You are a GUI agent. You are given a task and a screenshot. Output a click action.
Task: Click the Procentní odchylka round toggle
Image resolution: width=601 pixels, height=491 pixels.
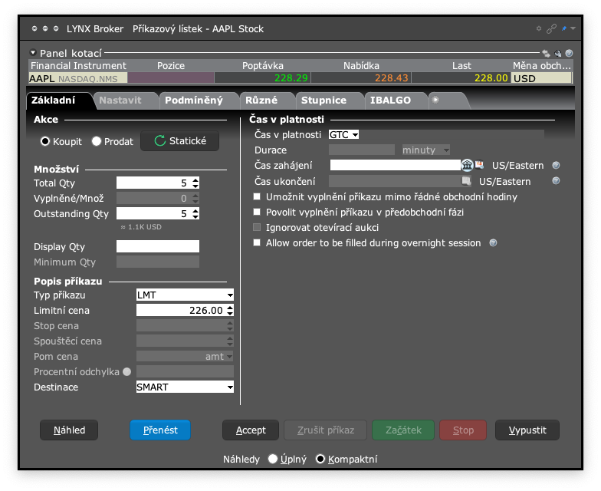pos(127,371)
